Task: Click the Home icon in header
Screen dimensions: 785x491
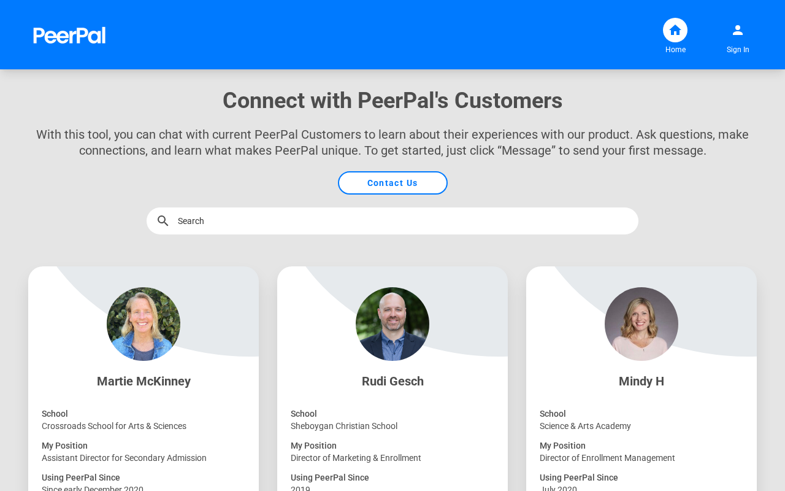Action: tap(675, 30)
